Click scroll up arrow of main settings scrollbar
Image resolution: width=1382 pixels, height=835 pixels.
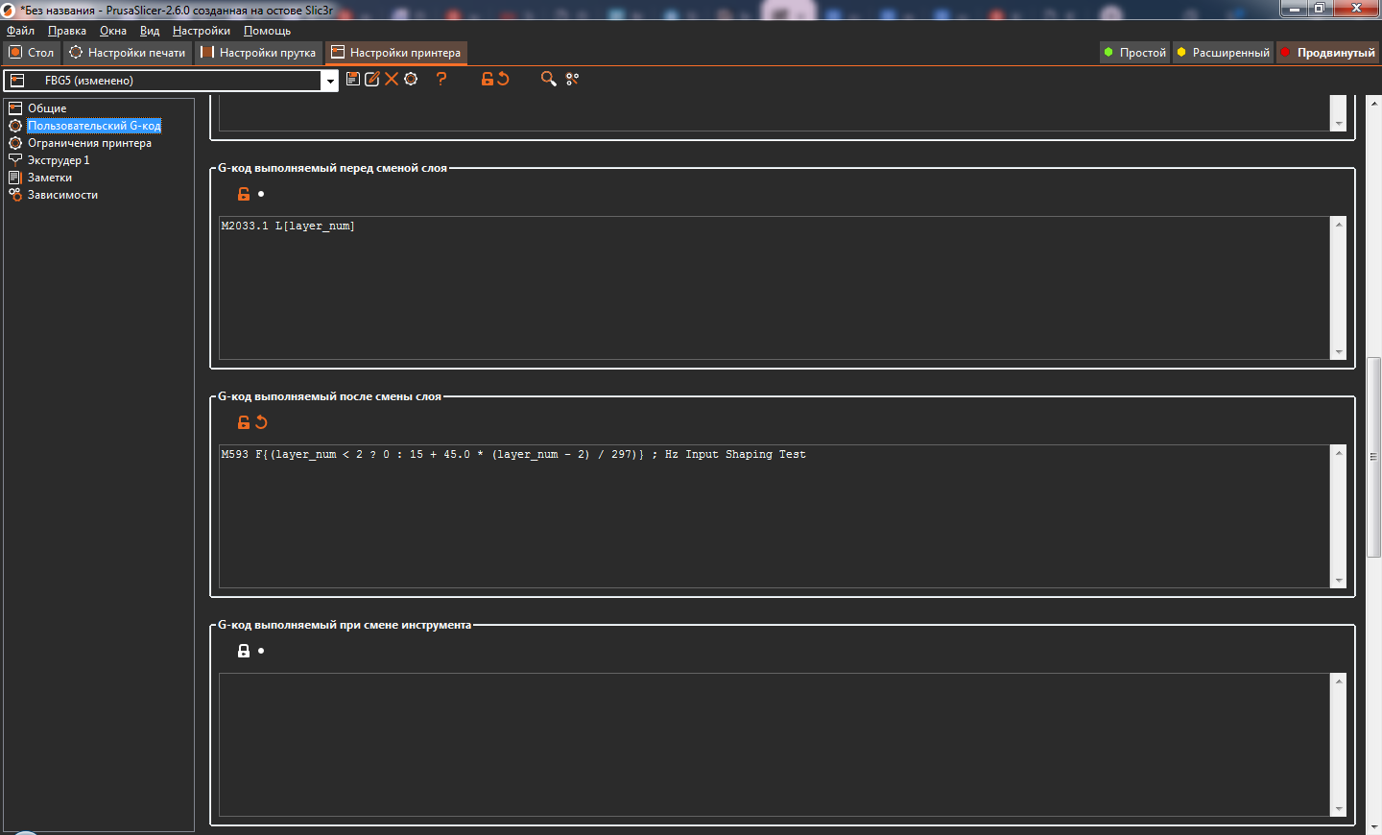click(1374, 102)
